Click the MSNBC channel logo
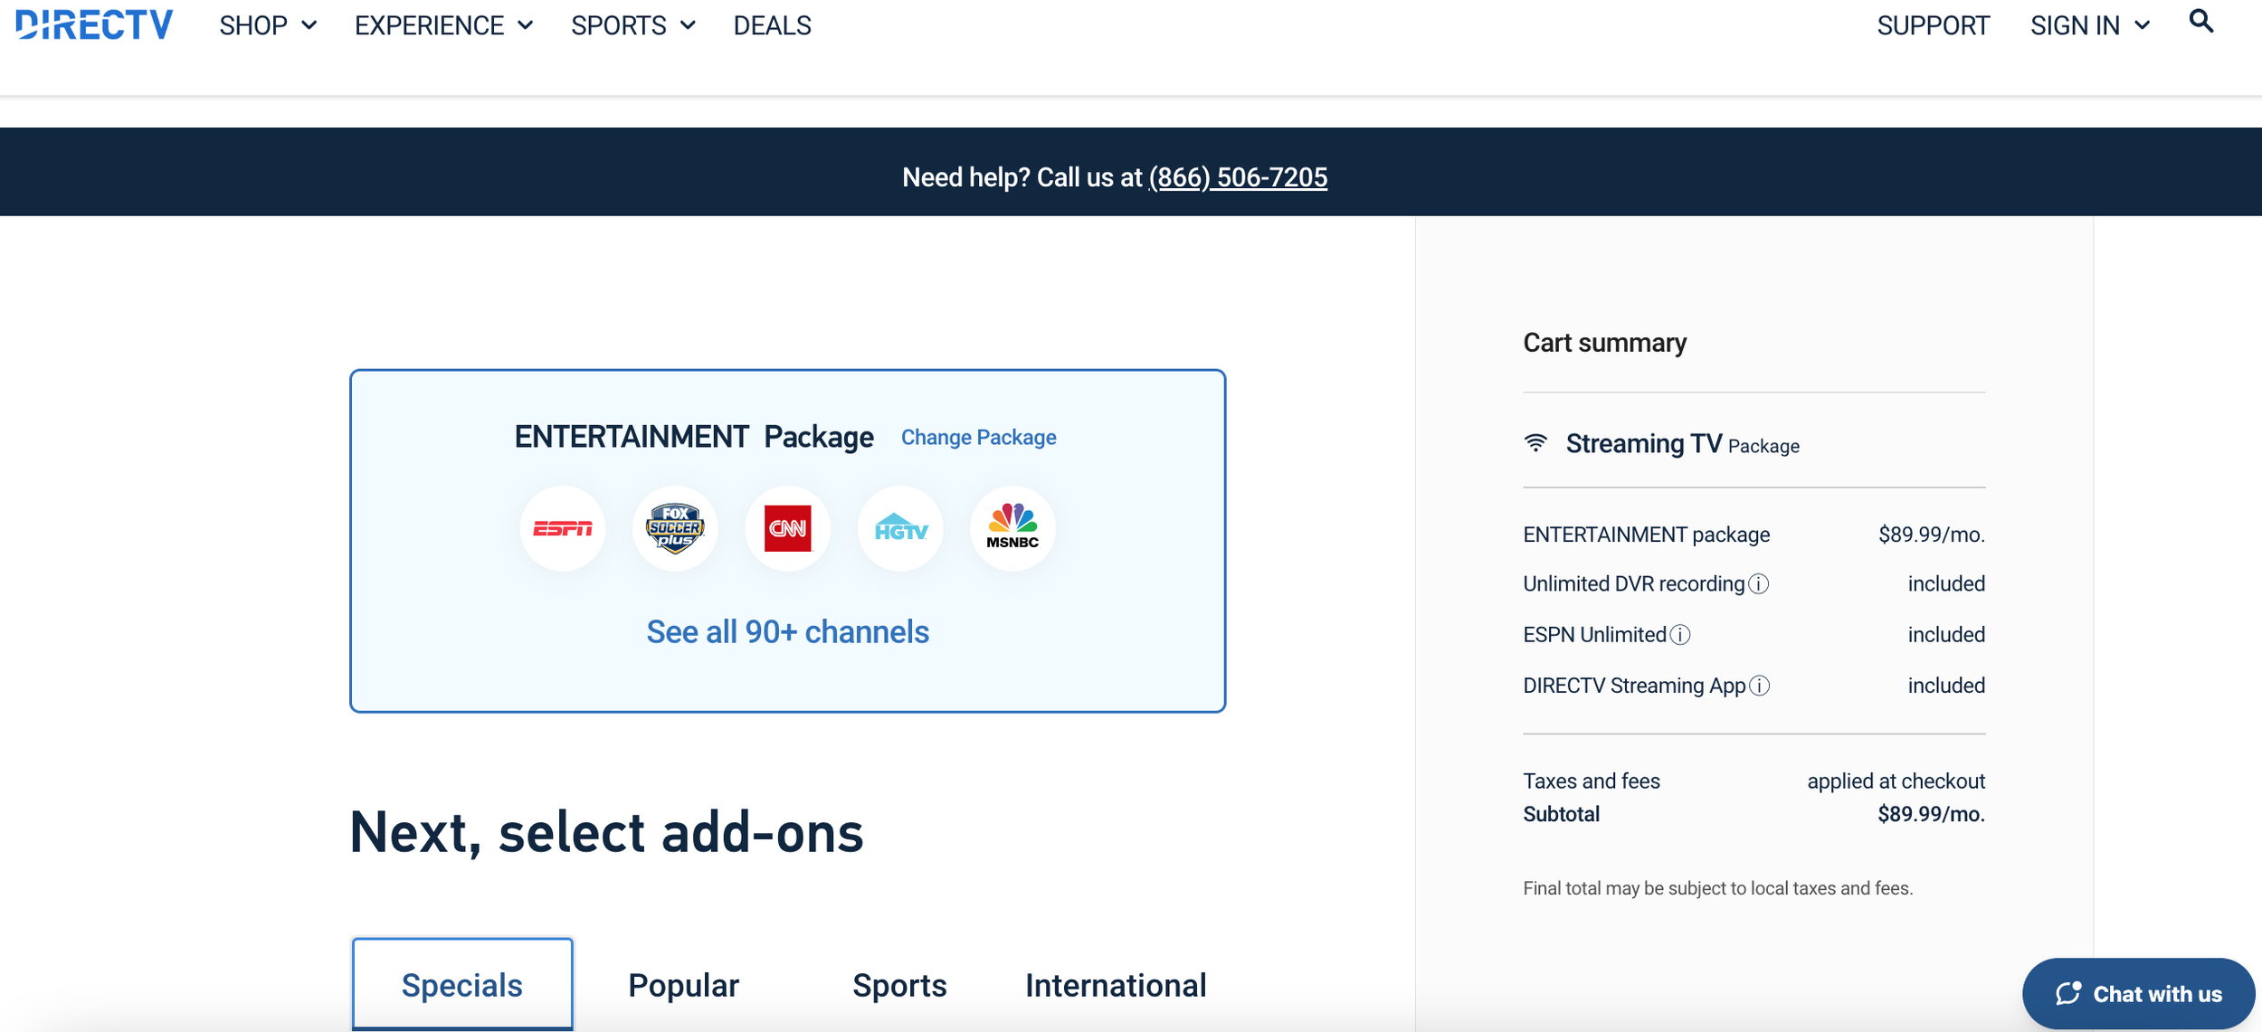Image resolution: width=2262 pixels, height=1032 pixels. [x=1012, y=528]
